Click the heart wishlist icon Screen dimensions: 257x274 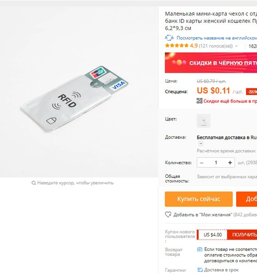coord(168,215)
